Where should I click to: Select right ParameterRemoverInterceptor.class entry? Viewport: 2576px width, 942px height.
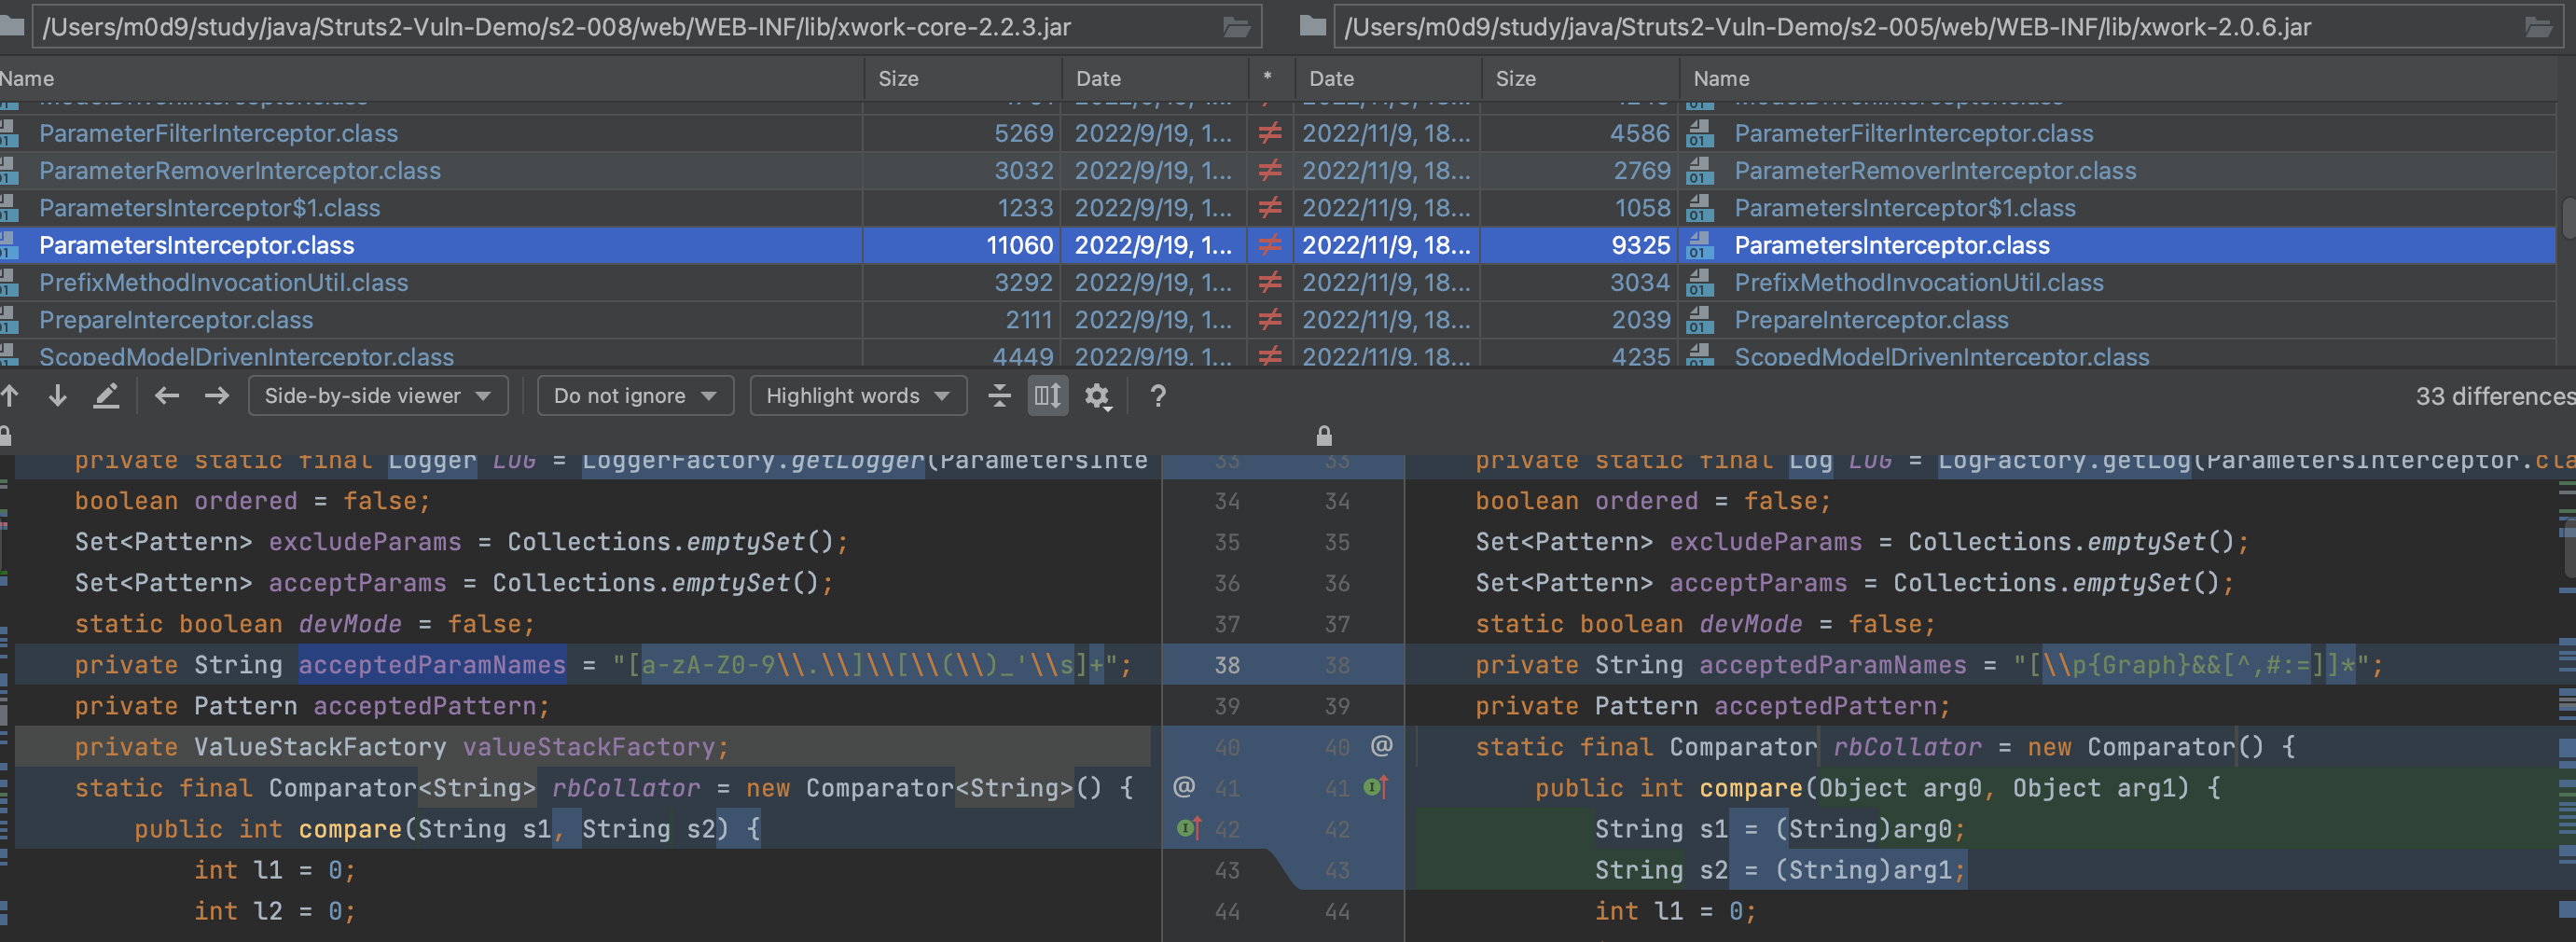[x=1935, y=171]
